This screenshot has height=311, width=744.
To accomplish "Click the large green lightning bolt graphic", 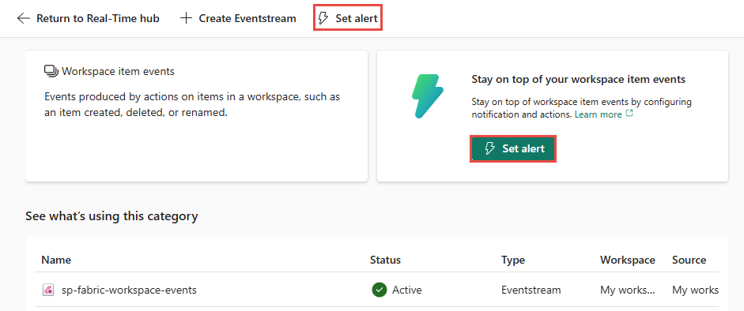I will point(427,96).
